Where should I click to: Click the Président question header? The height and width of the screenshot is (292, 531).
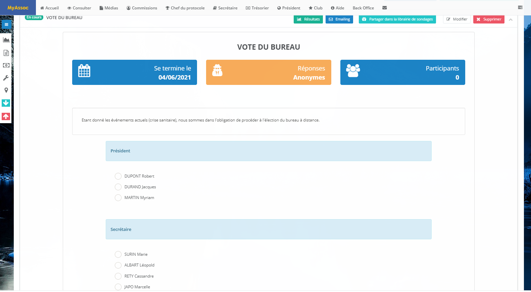269,151
